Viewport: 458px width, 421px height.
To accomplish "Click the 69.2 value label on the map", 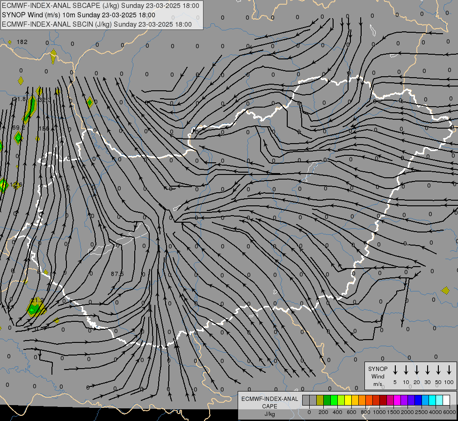I will 19,128.
